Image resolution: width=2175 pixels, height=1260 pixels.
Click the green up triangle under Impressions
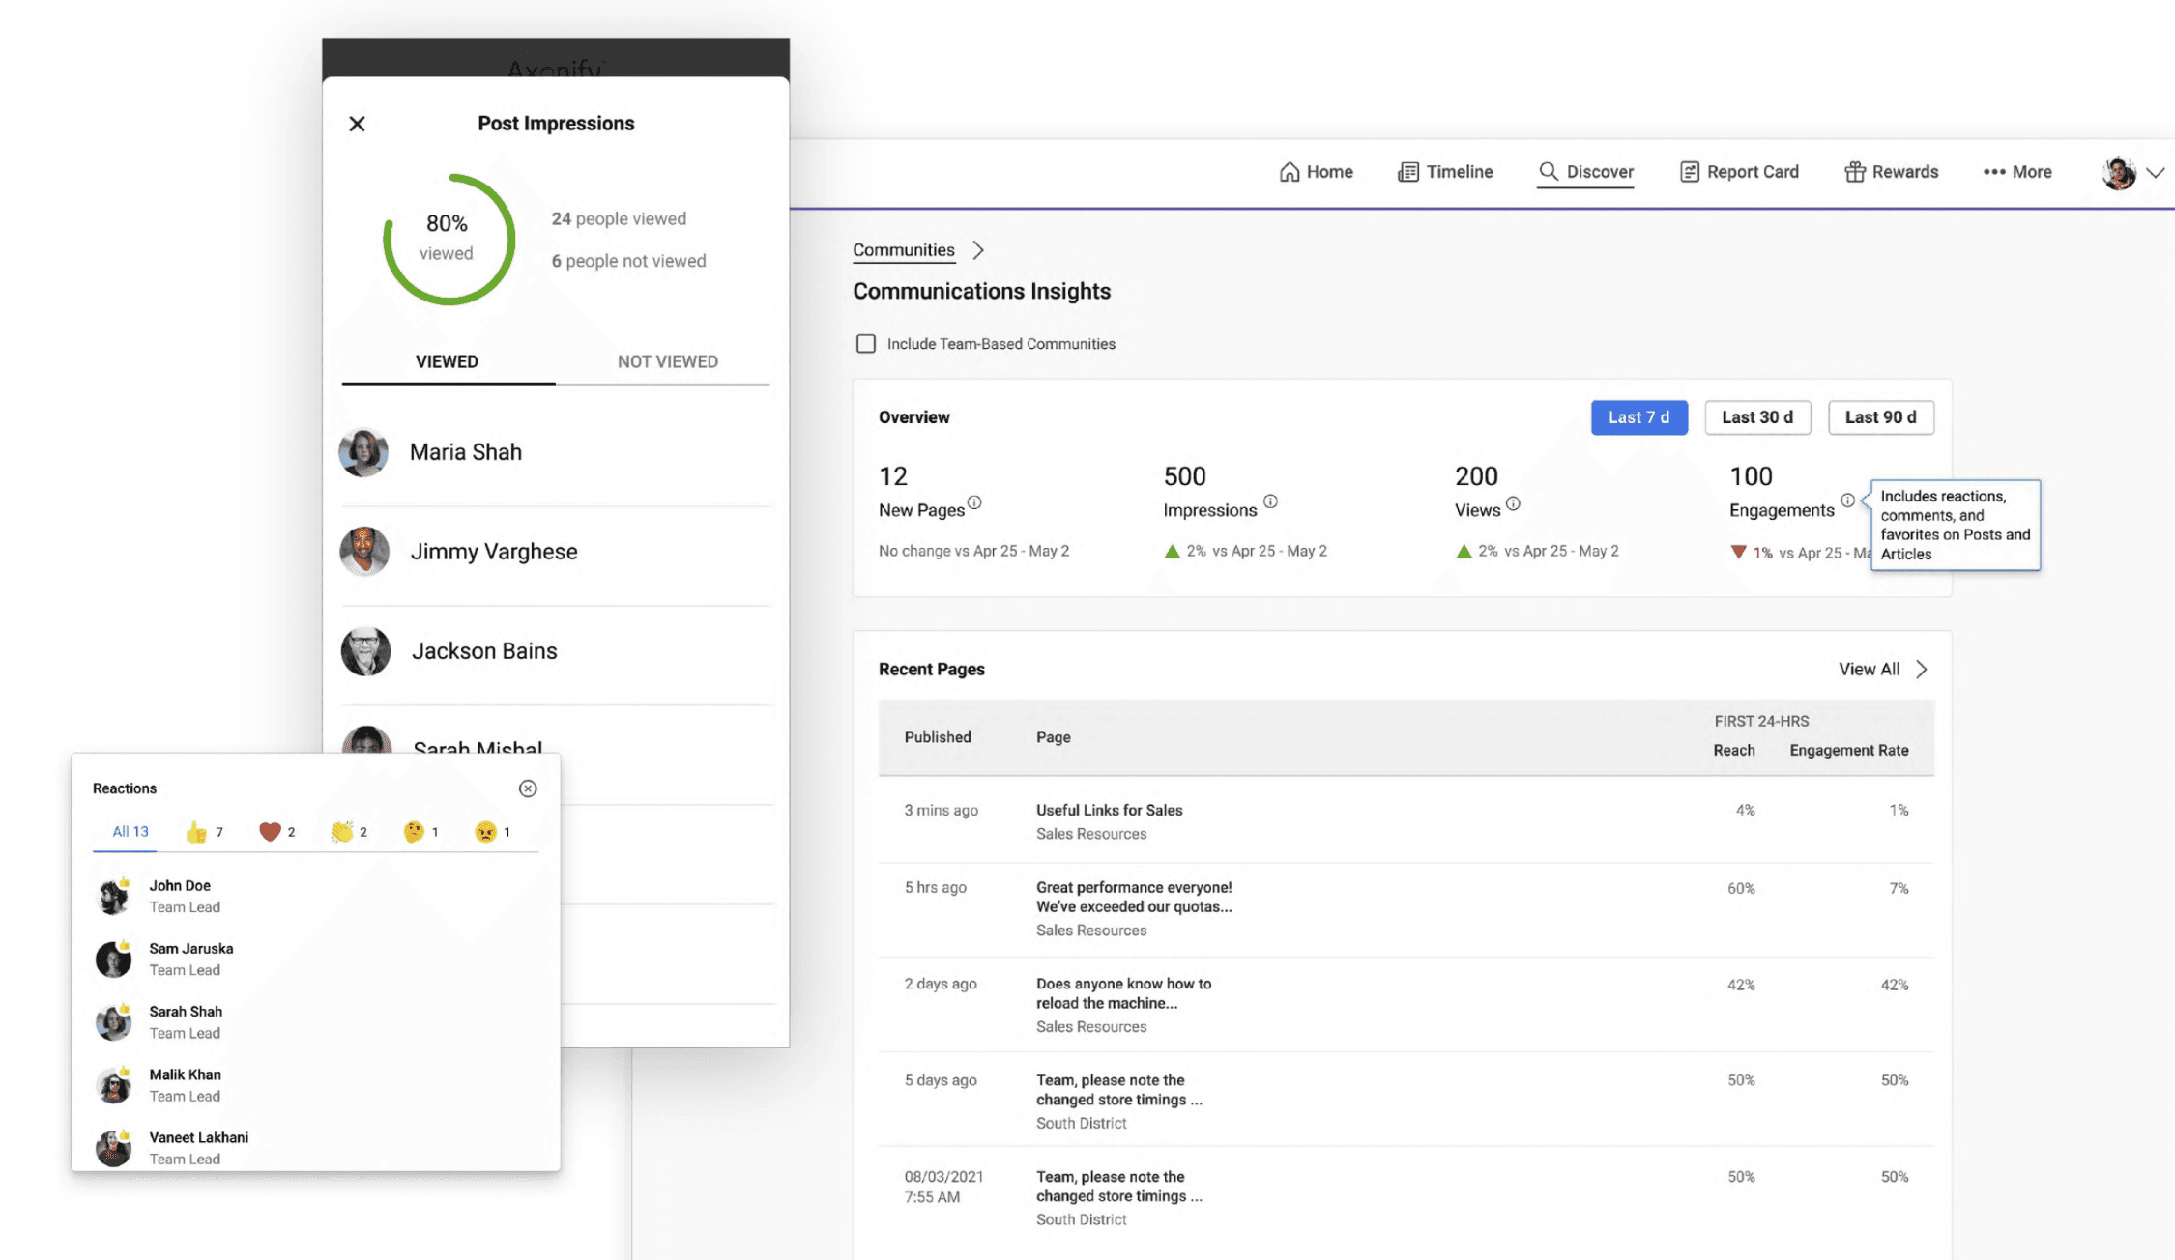(x=1172, y=552)
